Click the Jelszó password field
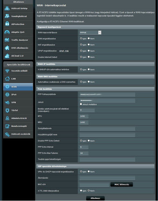 (107, 100)
